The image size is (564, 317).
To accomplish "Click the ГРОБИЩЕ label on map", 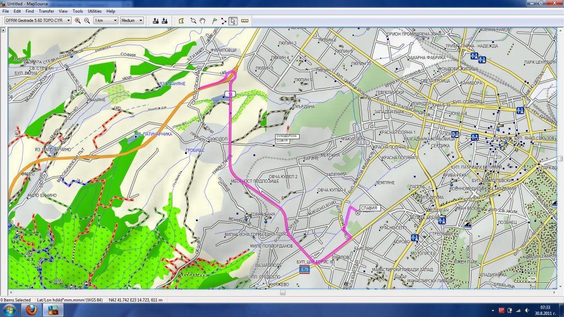I will pyautogui.click(x=195, y=150).
